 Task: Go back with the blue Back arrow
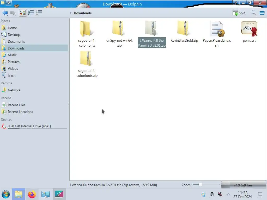tap(5, 13)
